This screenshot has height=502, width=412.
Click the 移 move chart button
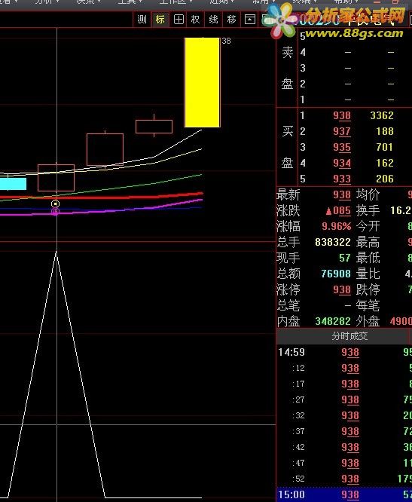231,20
